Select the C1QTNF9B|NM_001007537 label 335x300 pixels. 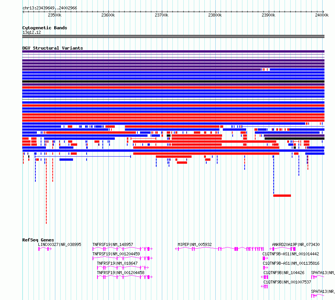pyautogui.click(x=287, y=282)
